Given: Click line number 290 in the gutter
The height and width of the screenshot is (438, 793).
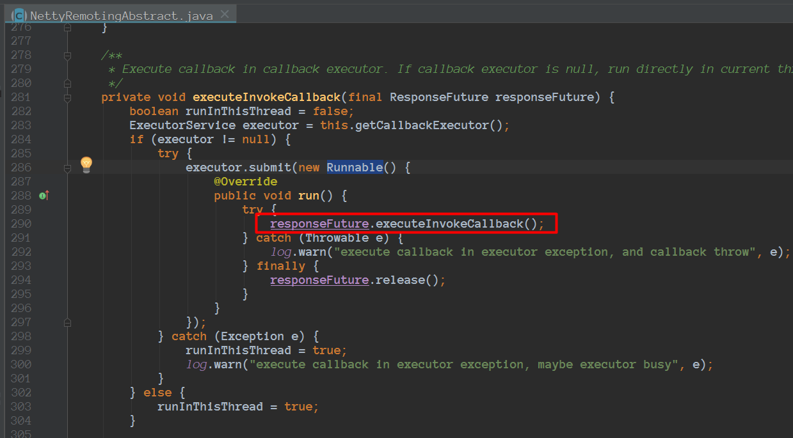Looking at the screenshot, I should [21, 224].
